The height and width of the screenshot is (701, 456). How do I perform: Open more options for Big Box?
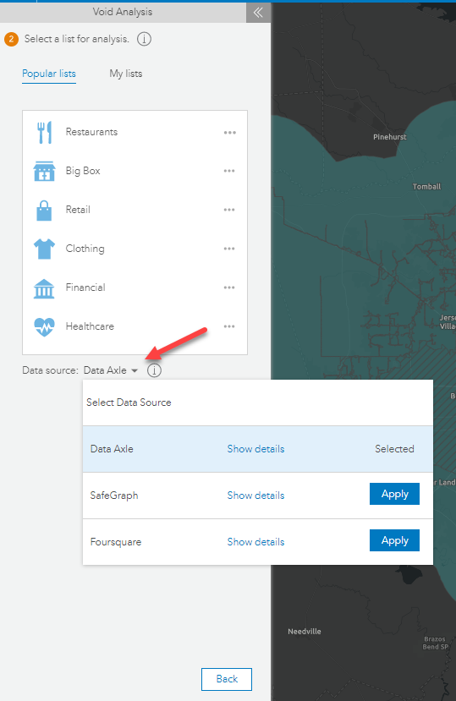click(x=229, y=171)
